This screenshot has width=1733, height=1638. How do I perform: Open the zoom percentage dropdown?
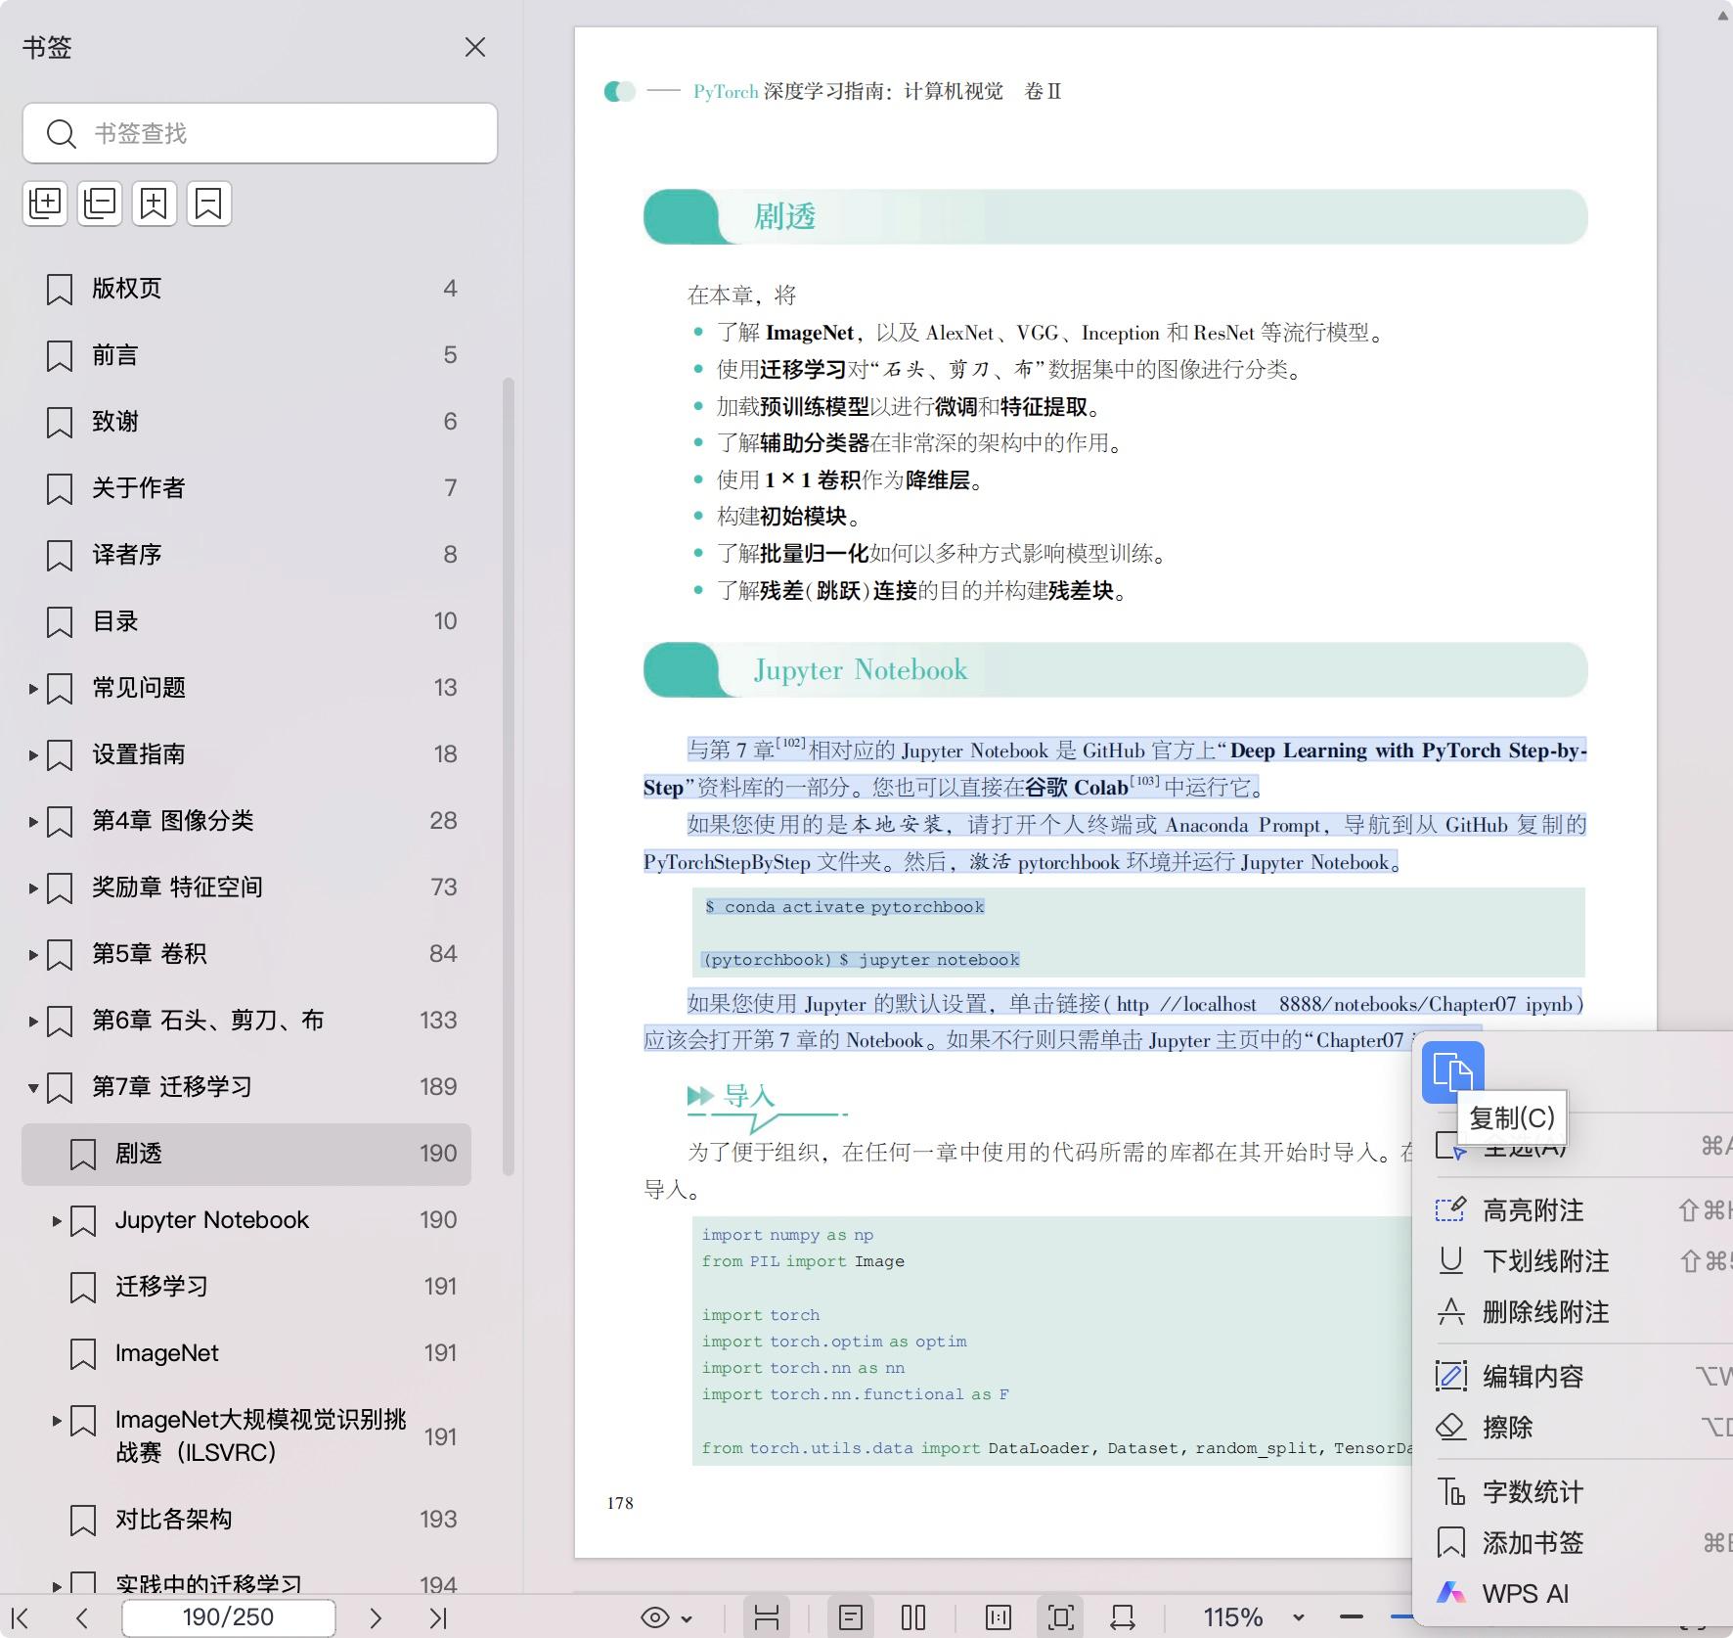(x=1299, y=1617)
